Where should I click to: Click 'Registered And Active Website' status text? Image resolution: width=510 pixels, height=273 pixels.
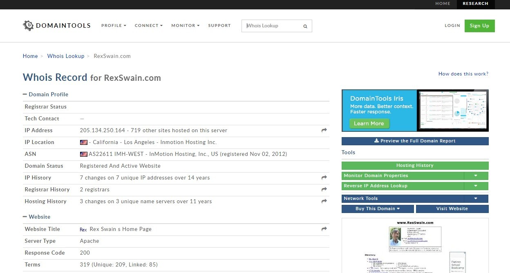point(120,166)
